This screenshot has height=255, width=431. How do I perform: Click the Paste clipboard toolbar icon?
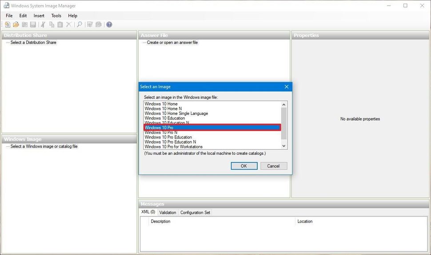point(60,25)
